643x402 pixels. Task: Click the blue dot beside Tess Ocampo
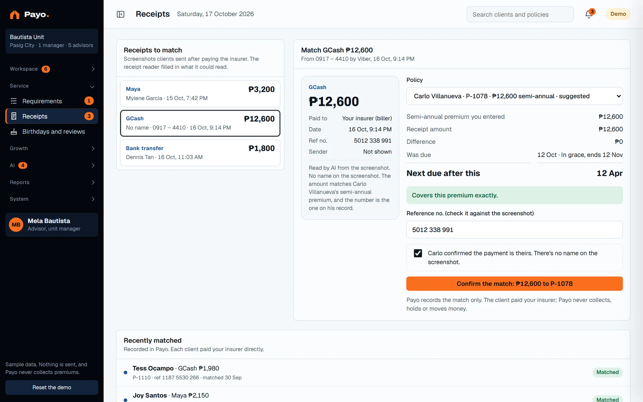pos(126,372)
